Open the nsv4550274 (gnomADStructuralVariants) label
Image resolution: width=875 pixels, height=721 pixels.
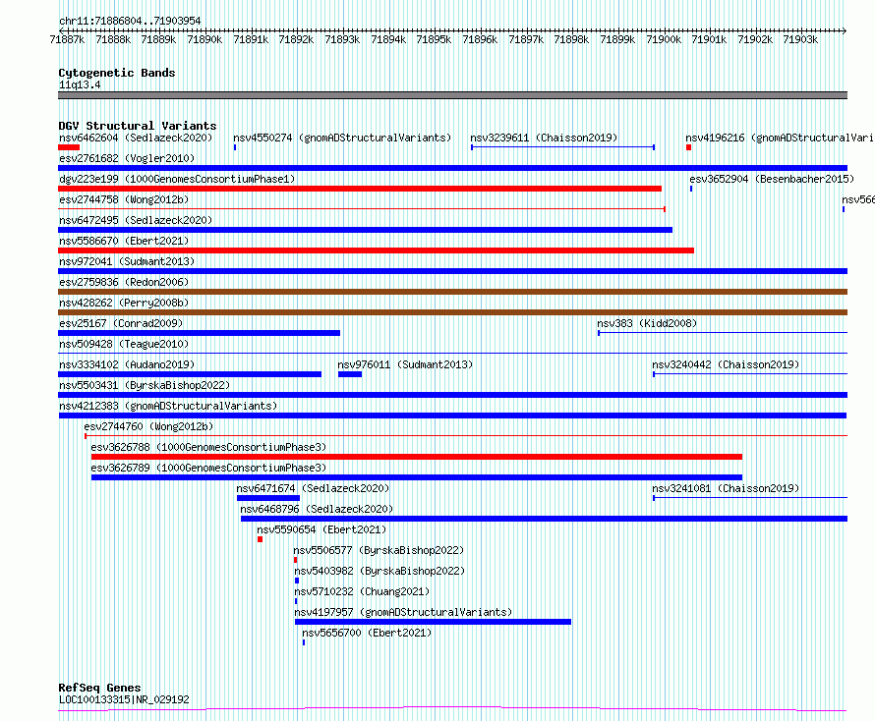(x=342, y=138)
